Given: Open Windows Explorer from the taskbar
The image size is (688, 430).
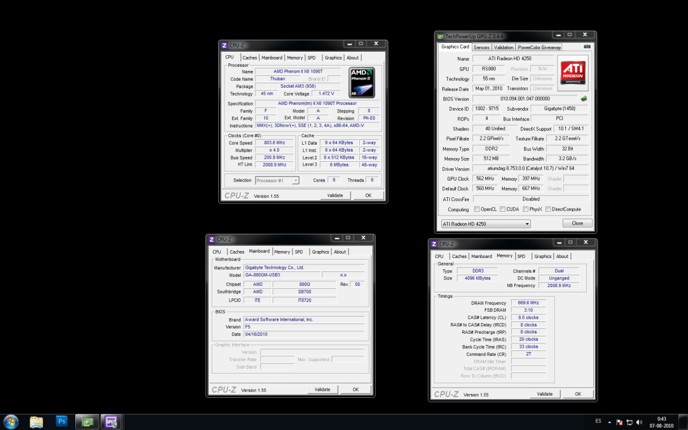Looking at the screenshot, I should pyautogui.click(x=37, y=421).
